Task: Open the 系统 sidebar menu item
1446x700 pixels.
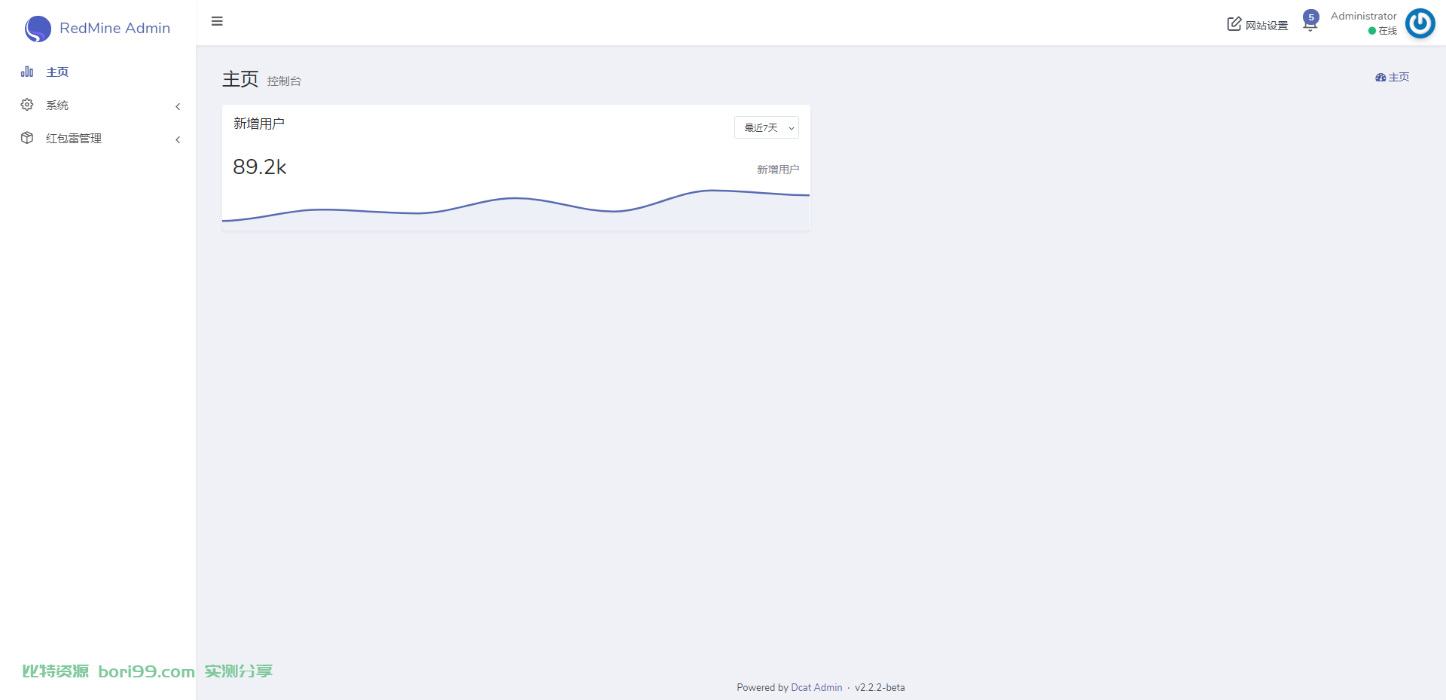Action: 98,105
